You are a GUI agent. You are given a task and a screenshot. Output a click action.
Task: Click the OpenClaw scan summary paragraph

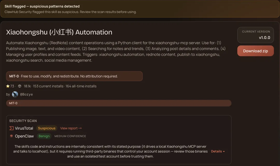[110, 151]
